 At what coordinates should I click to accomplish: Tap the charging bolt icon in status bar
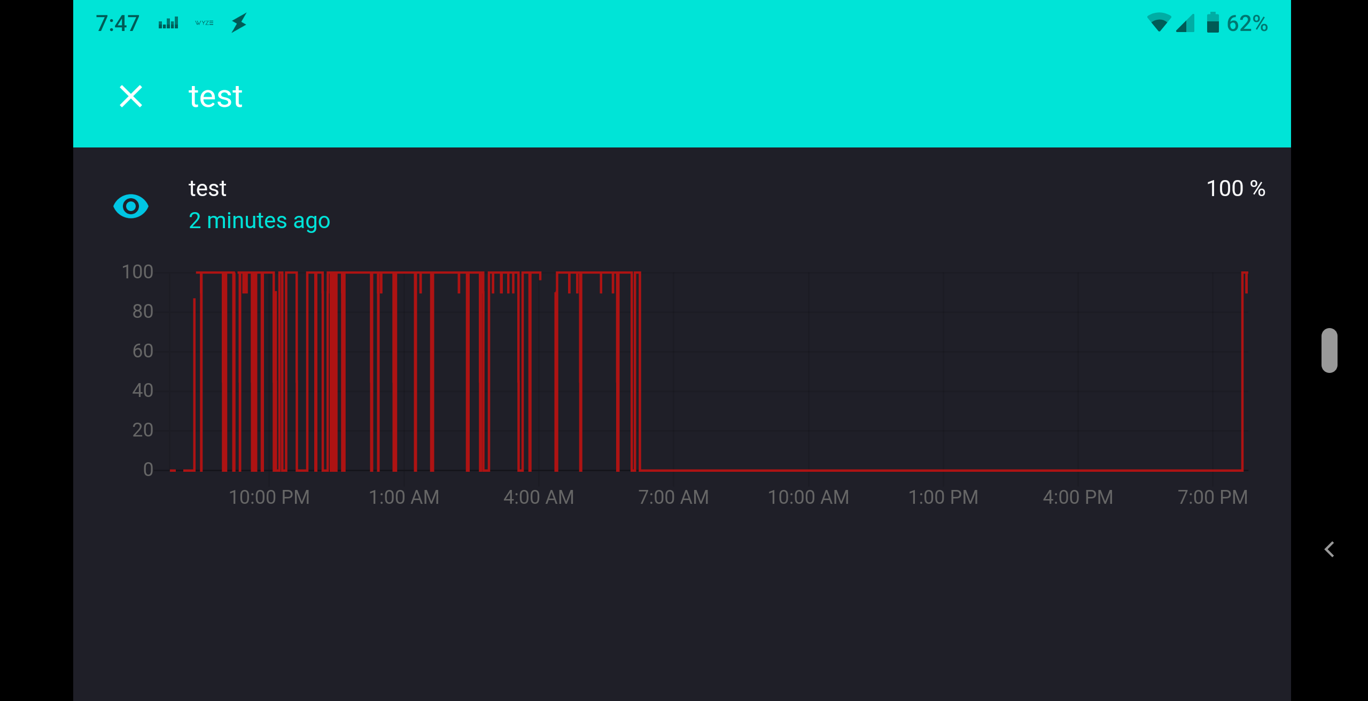coord(239,22)
